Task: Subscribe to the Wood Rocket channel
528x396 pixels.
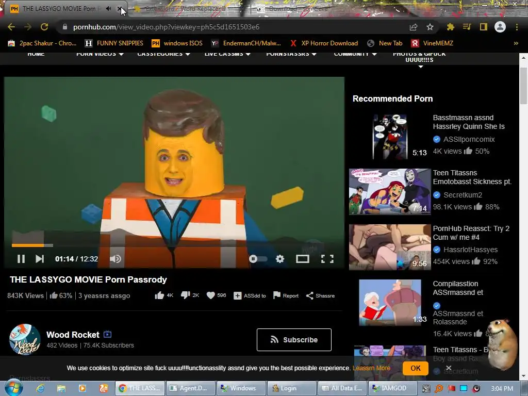Action: click(x=294, y=339)
